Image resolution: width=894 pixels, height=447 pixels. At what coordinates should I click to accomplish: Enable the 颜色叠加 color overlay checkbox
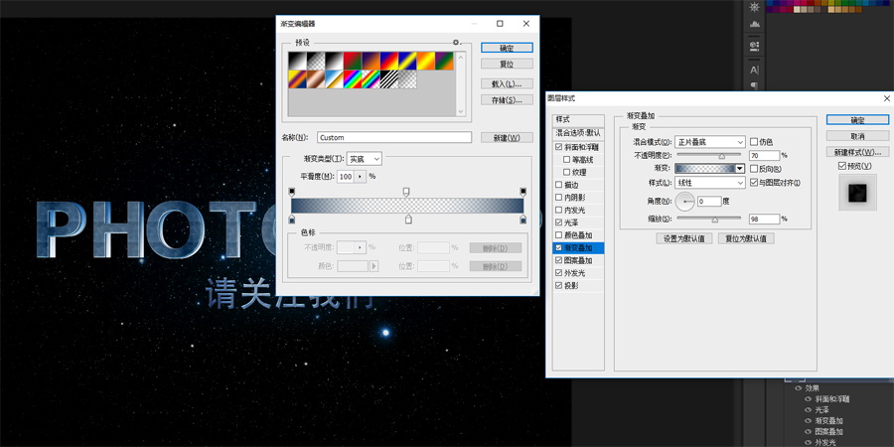(x=558, y=234)
